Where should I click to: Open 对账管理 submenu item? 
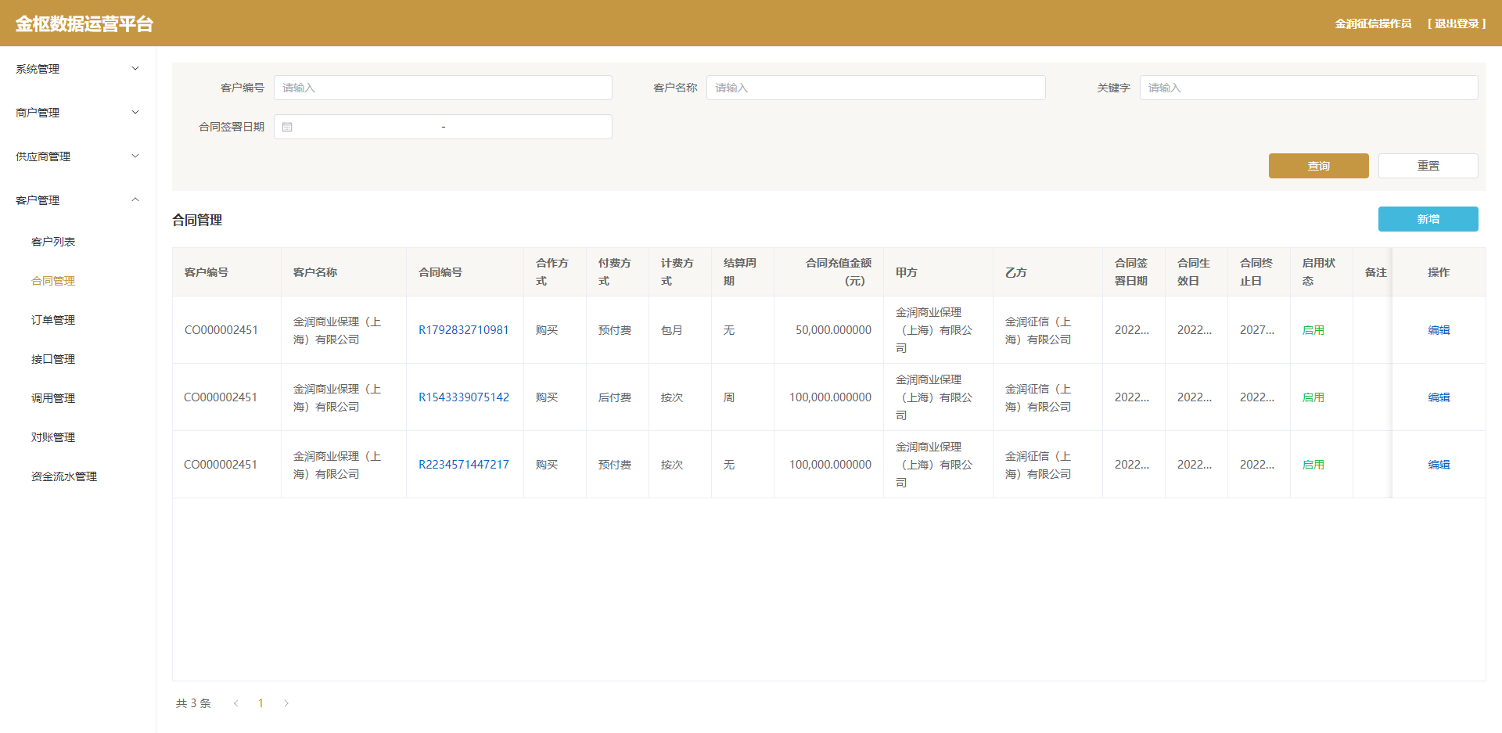point(53,437)
